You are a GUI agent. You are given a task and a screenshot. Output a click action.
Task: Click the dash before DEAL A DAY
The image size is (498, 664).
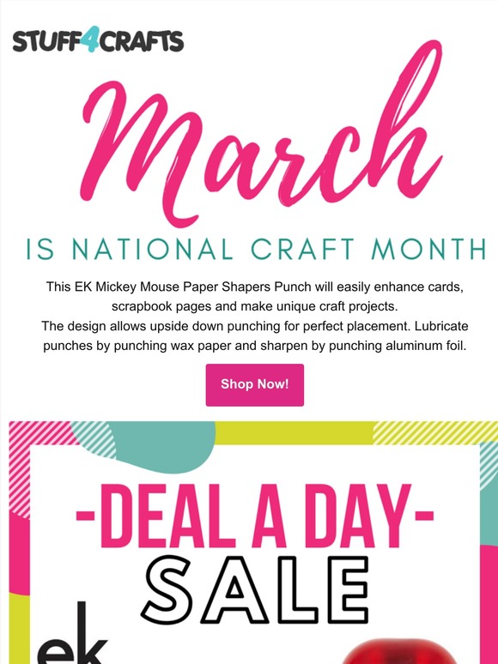click(x=85, y=516)
